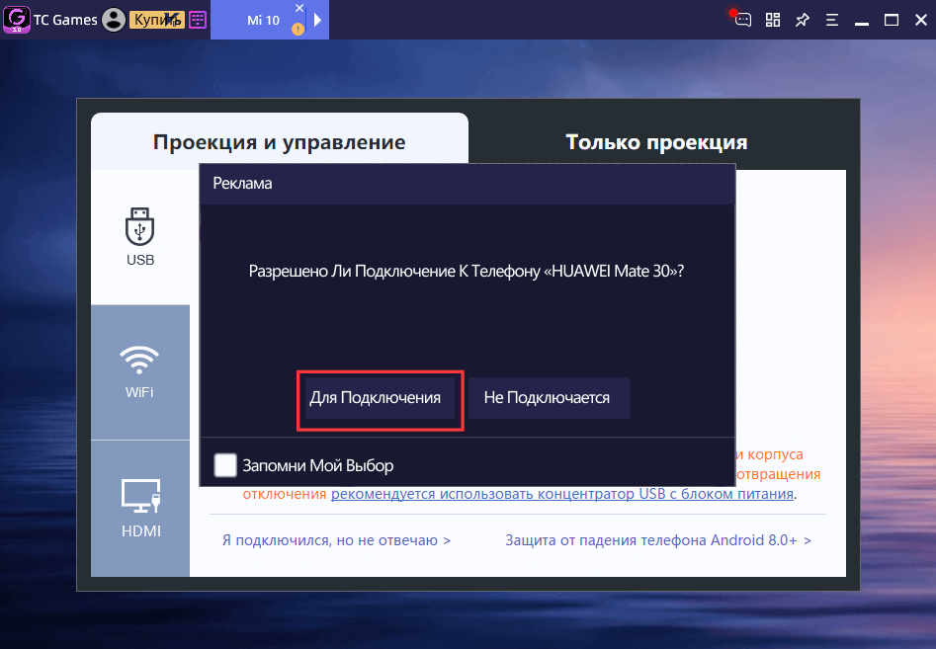
Task: Select the WiFi connection mode
Action: pos(140,372)
